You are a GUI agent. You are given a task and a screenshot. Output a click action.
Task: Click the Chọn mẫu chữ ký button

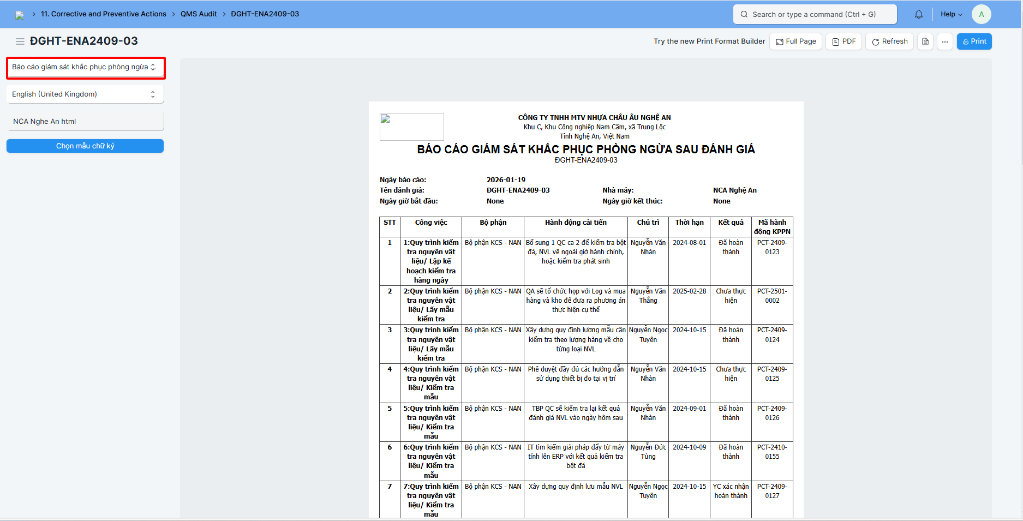85,146
